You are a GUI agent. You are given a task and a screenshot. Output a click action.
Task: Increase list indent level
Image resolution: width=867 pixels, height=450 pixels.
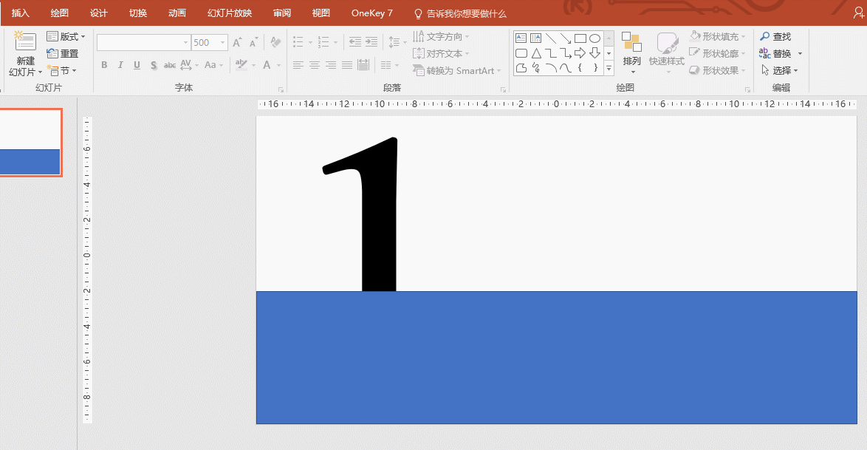[371, 42]
